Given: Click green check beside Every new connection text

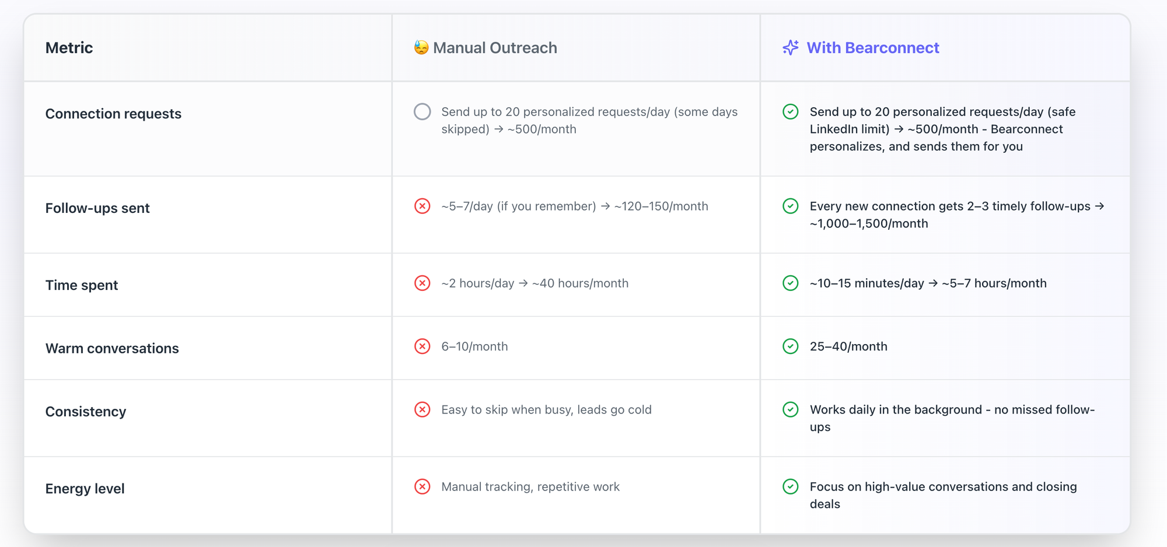Looking at the screenshot, I should click(x=791, y=206).
